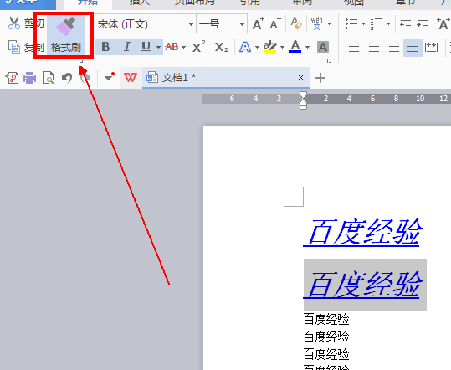Apply text effect outlined A
Screen dimensions: 451x370
245,47
